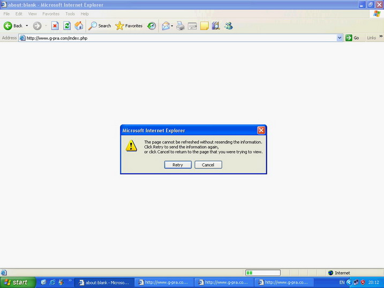This screenshot has width=384, height=288.
Task: Go to the Home page icon
Action: point(79,26)
